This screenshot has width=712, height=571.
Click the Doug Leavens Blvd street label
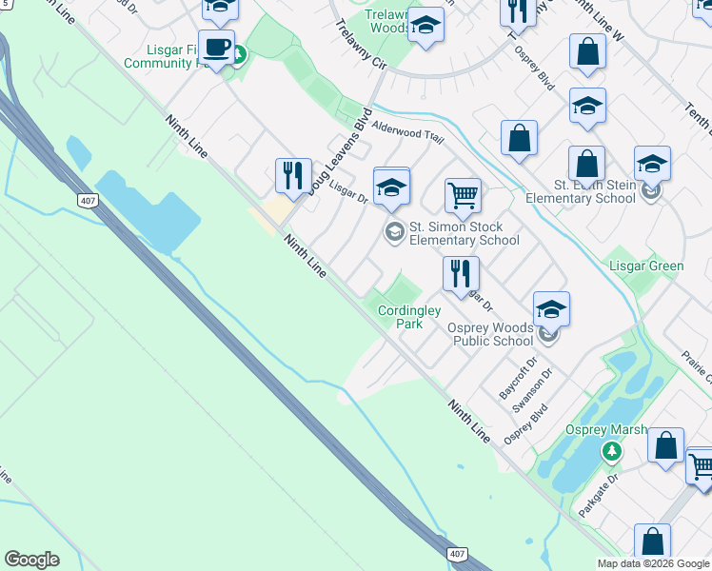(x=340, y=151)
